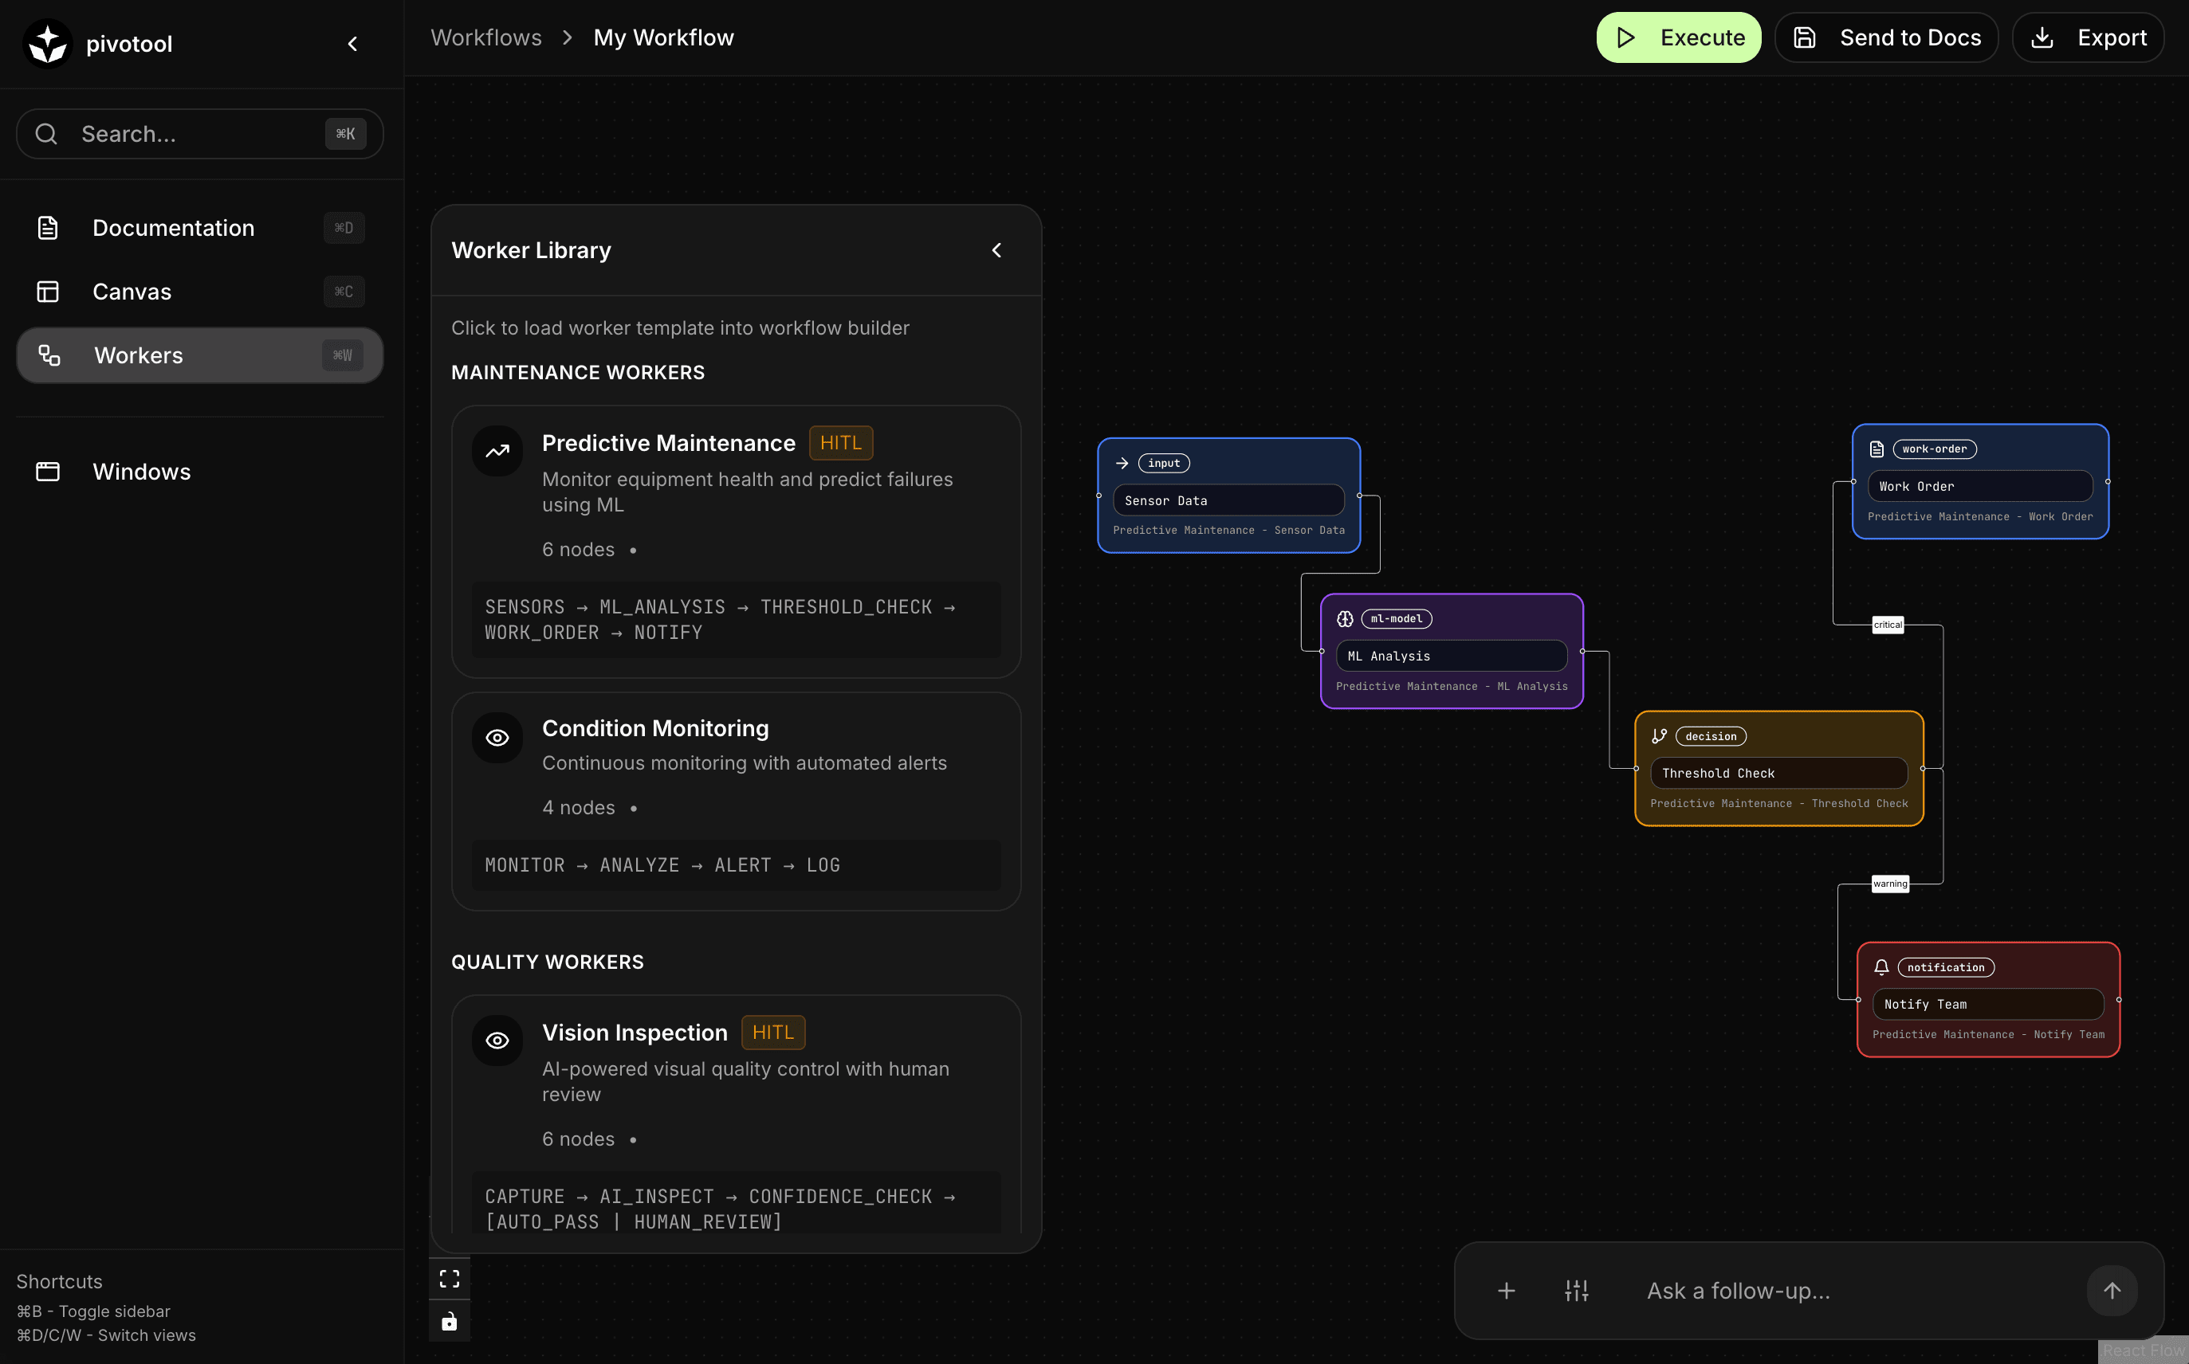Click the plus icon in chat bar
2189x1364 pixels.
(x=1506, y=1291)
